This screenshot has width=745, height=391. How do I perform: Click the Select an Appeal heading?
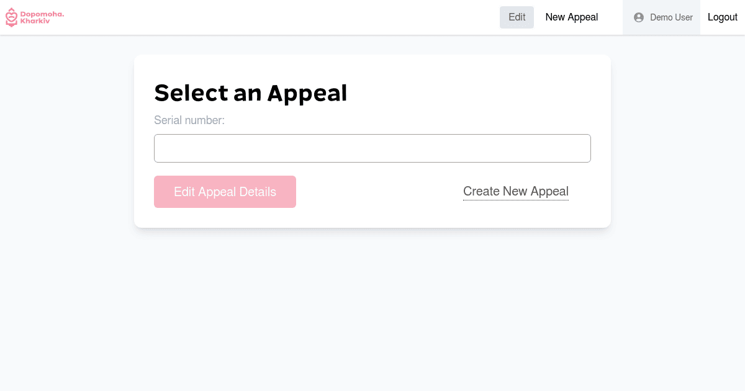click(x=251, y=92)
